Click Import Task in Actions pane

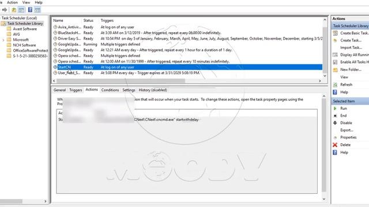click(351, 48)
